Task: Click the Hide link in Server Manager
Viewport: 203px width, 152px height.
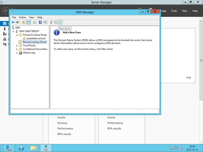Action: 189,77
